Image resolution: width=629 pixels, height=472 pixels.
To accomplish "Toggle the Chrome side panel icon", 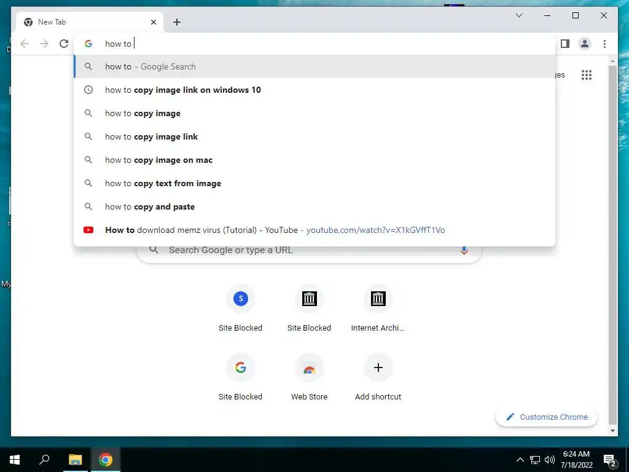I will (565, 44).
